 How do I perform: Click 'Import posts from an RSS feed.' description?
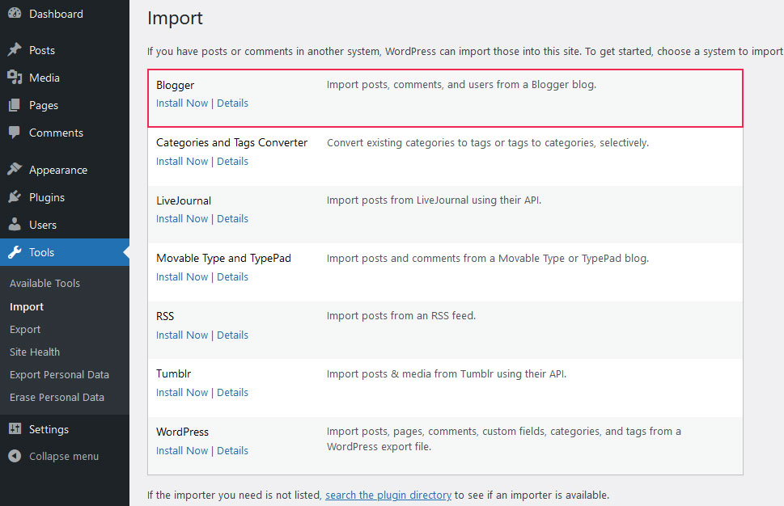tap(401, 316)
